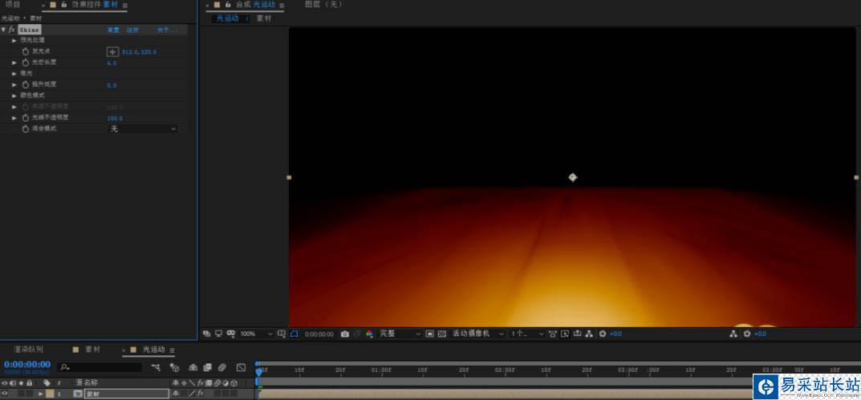Screen dimensions: 861x400
Task: Switch to the 图层 (无) viewer tab
Action: (x=323, y=4)
